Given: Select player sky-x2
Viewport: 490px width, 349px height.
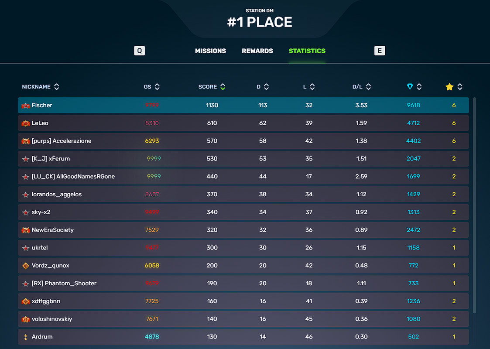Looking at the screenshot, I should (x=41, y=212).
